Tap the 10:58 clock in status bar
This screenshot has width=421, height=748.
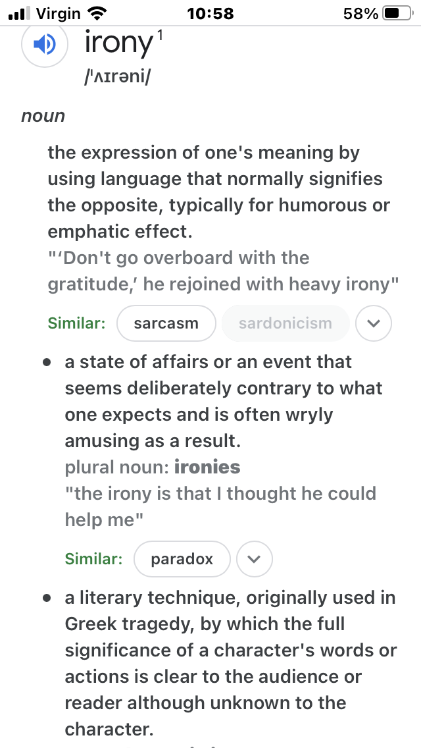210,13
